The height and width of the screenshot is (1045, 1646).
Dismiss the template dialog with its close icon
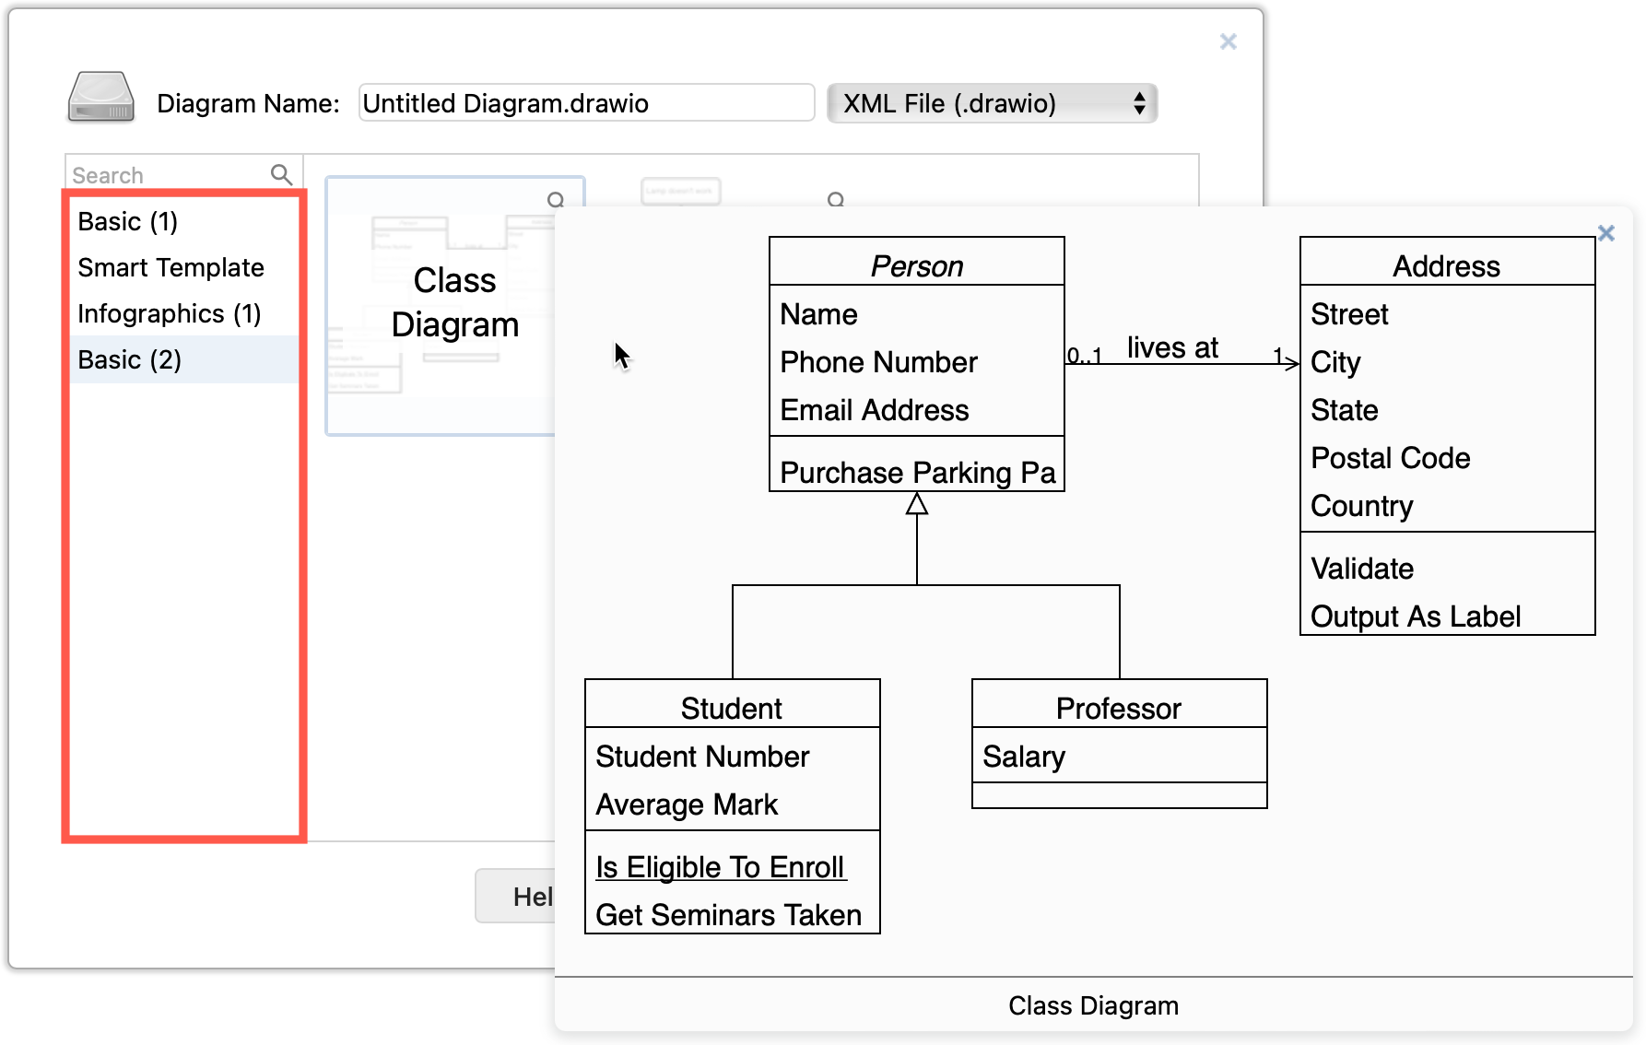point(1228,41)
